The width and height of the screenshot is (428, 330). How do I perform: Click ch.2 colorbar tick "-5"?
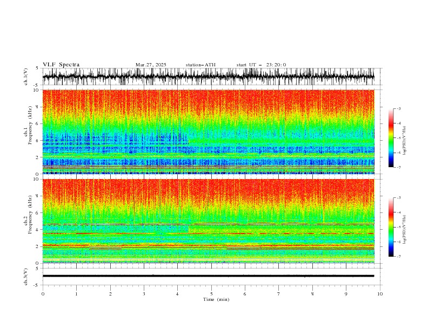[398, 227]
